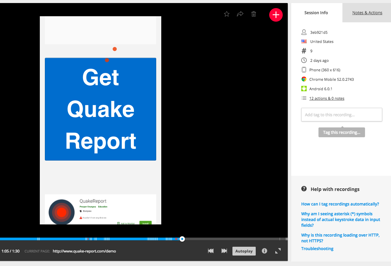Open How can I tag recordings automatically
Image resolution: width=391 pixels, height=266 pixels.
pyautogui.click(x=340, y=204)
